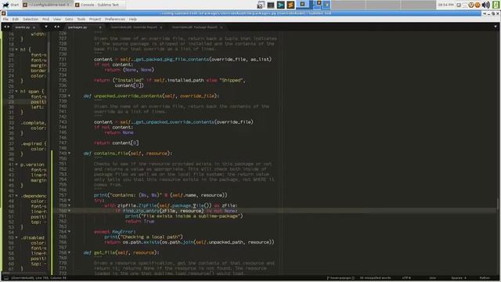The width and height of the screenshot is (501, 282).
Task: Close the Override Report tab
Action: tap(160, 27)
